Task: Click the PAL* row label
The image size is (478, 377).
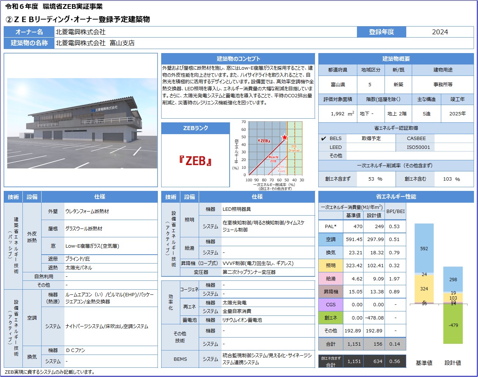Action: [x=330, y=227]
